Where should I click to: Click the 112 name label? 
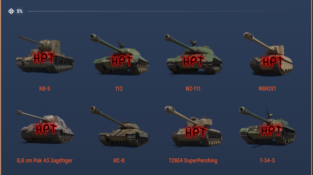(x=119, y=89)
